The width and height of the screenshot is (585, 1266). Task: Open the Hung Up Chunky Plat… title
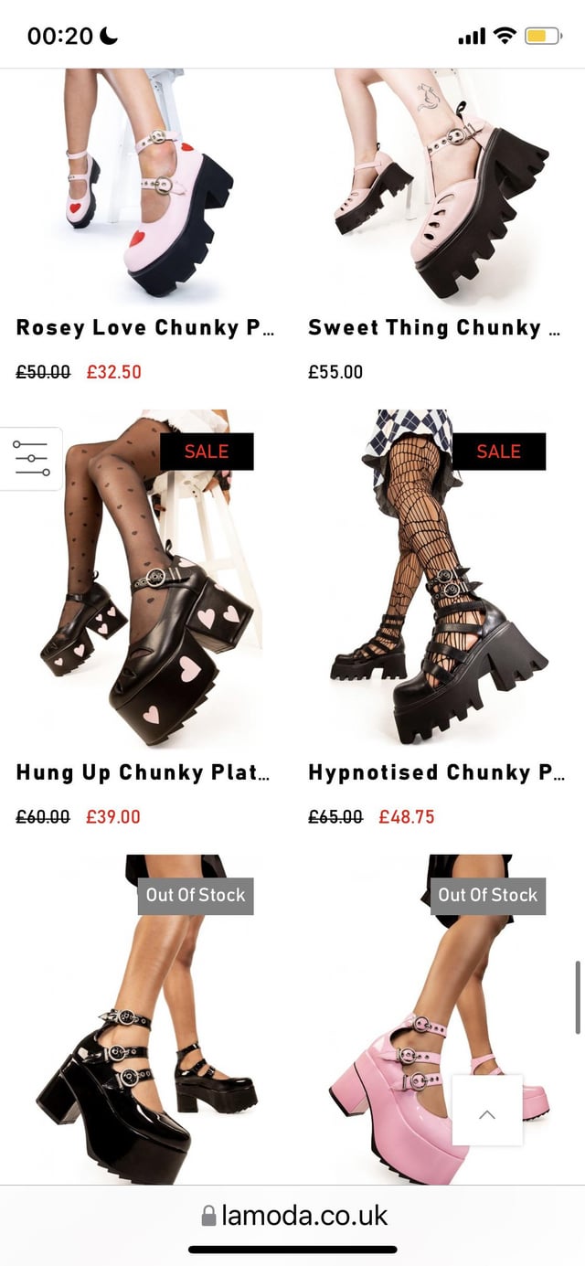coord(143,772)
